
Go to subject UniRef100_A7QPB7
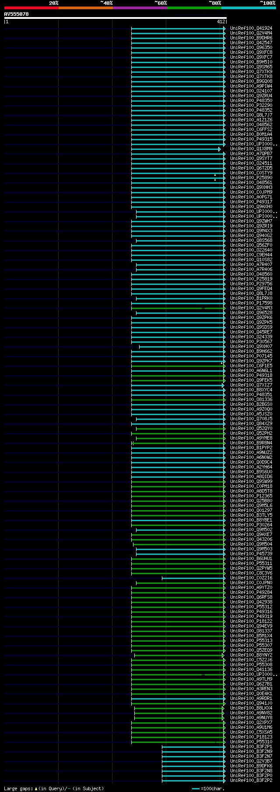tap(251, 154)
